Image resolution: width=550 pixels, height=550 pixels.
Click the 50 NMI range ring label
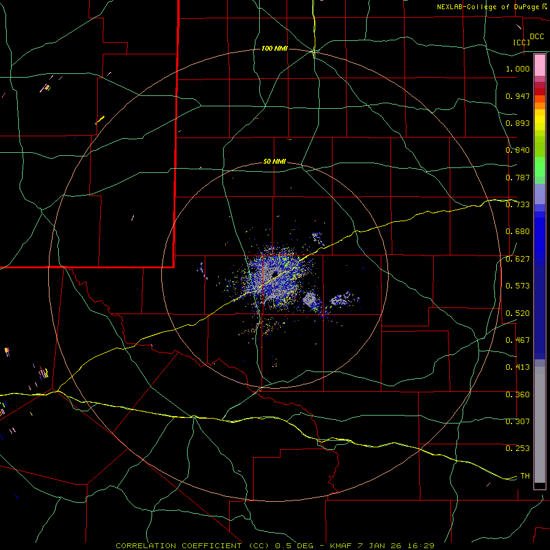tap(274, 162)
